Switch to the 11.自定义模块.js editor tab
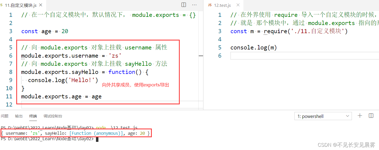 click(x=21, y=5)
